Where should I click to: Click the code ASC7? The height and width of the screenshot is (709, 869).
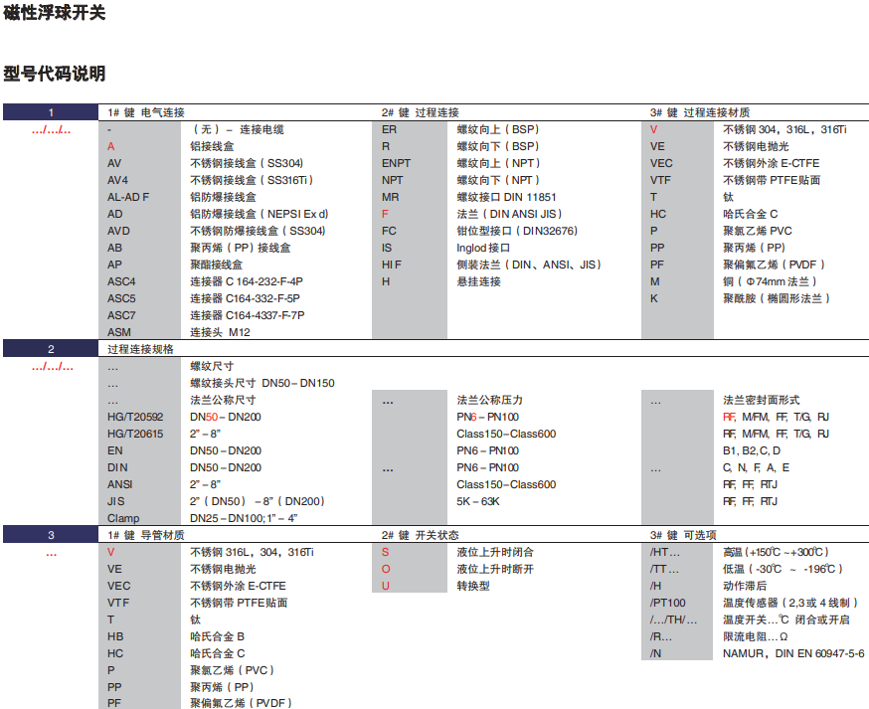[121, 315]
